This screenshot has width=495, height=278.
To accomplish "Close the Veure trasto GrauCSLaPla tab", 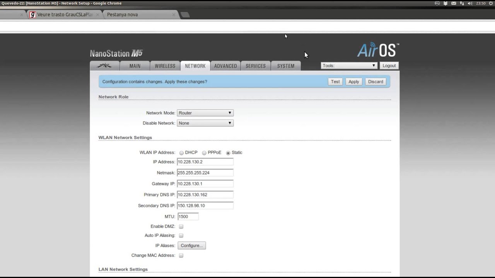I will click(x=97, y=15).
